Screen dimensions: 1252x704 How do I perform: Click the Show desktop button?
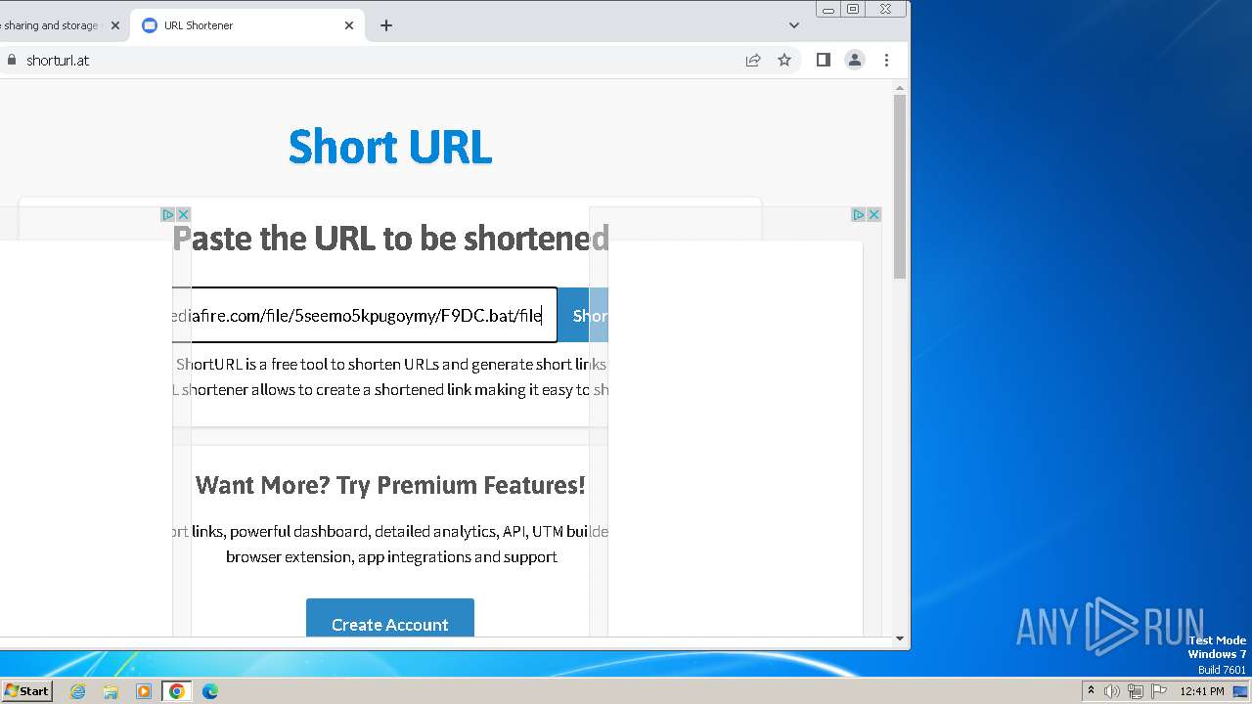tap(1240, 691)
